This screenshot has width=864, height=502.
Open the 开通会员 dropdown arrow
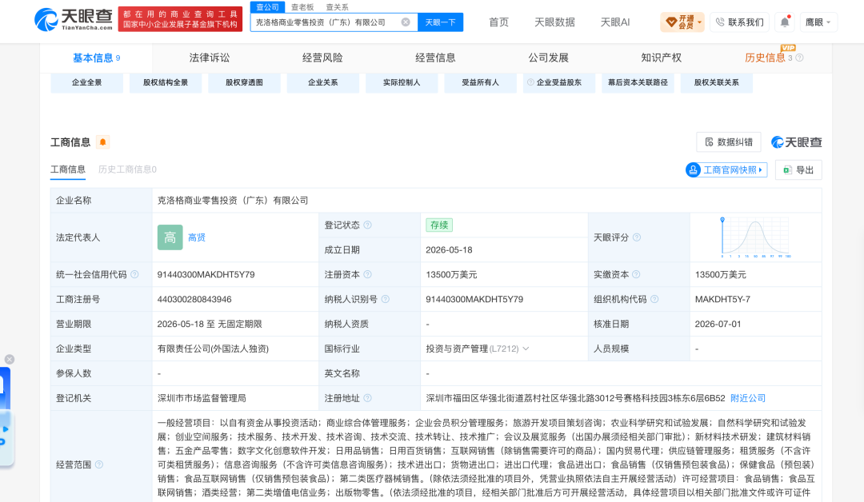coord(699,22)
